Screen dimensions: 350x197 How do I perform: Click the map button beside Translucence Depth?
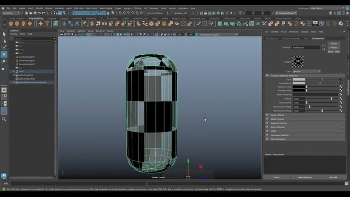341,107
